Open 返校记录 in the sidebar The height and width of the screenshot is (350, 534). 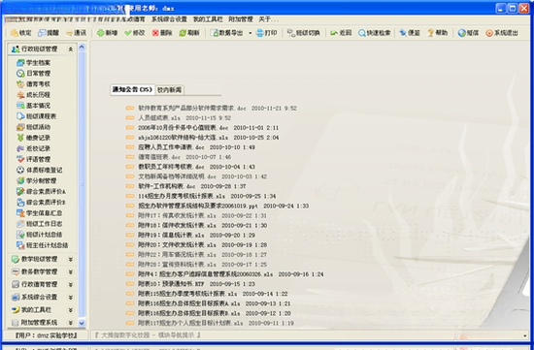(x=34, y=148)
